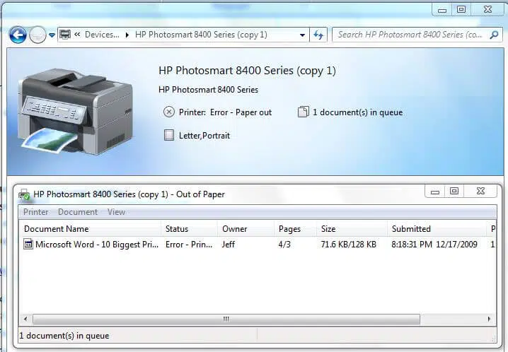The width and height of the screenshot is (508, 352).
Task: Click the HP Photosmart 8400 Series model subtitle
Action: (x=208, y=90)
